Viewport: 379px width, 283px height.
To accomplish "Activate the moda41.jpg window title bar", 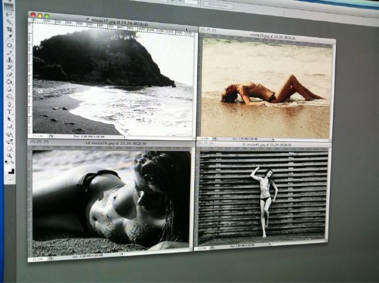I will point(264,145).
